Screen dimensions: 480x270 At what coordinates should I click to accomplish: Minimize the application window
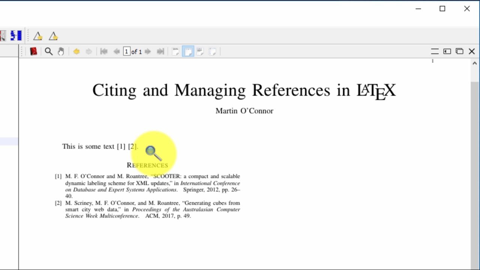pyautogui.click(x=418, y=9)
